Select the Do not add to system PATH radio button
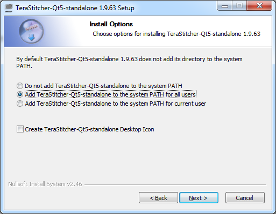This screenshot has width=276, height=214. click(20, 86)
